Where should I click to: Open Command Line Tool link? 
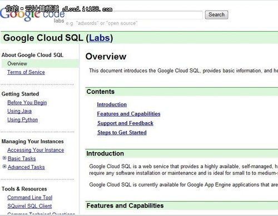click(x=30, y=198)
